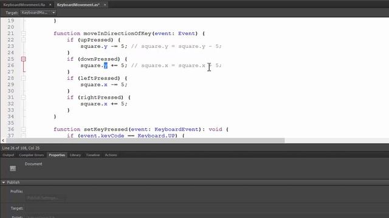Viewport: 389px width, 218px height.
Task: Click the 'Script:' label
Action: click(18, 217)
